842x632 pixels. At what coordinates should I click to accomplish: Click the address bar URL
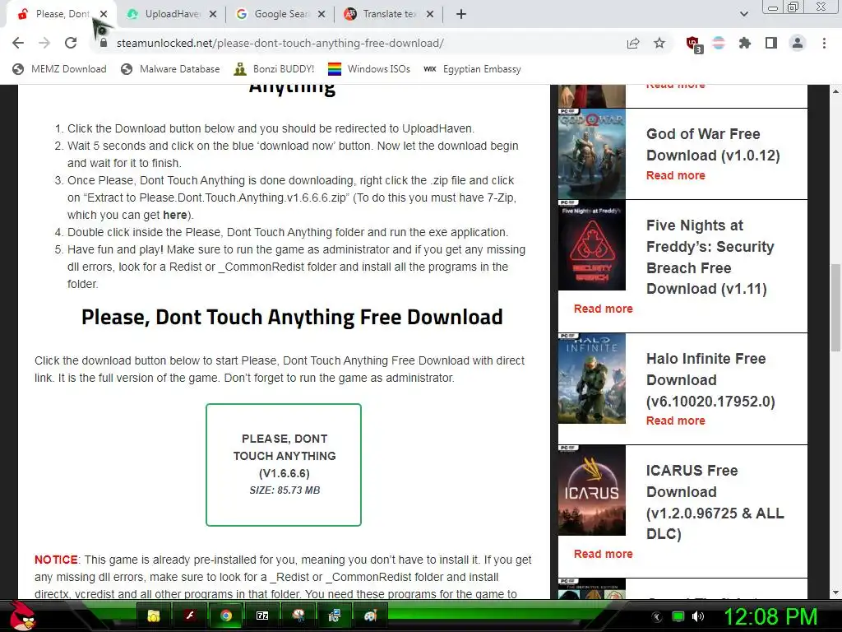click(x=280, y=43)
